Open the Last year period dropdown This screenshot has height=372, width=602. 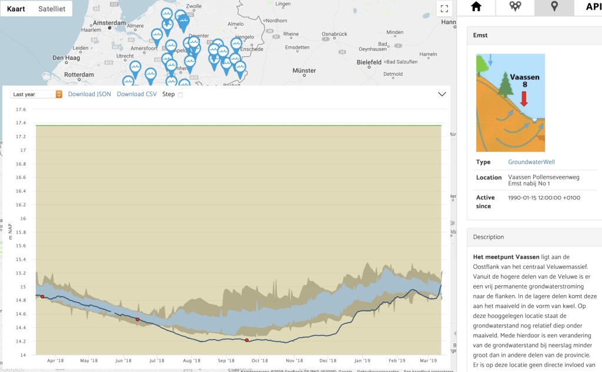(36, 94)
